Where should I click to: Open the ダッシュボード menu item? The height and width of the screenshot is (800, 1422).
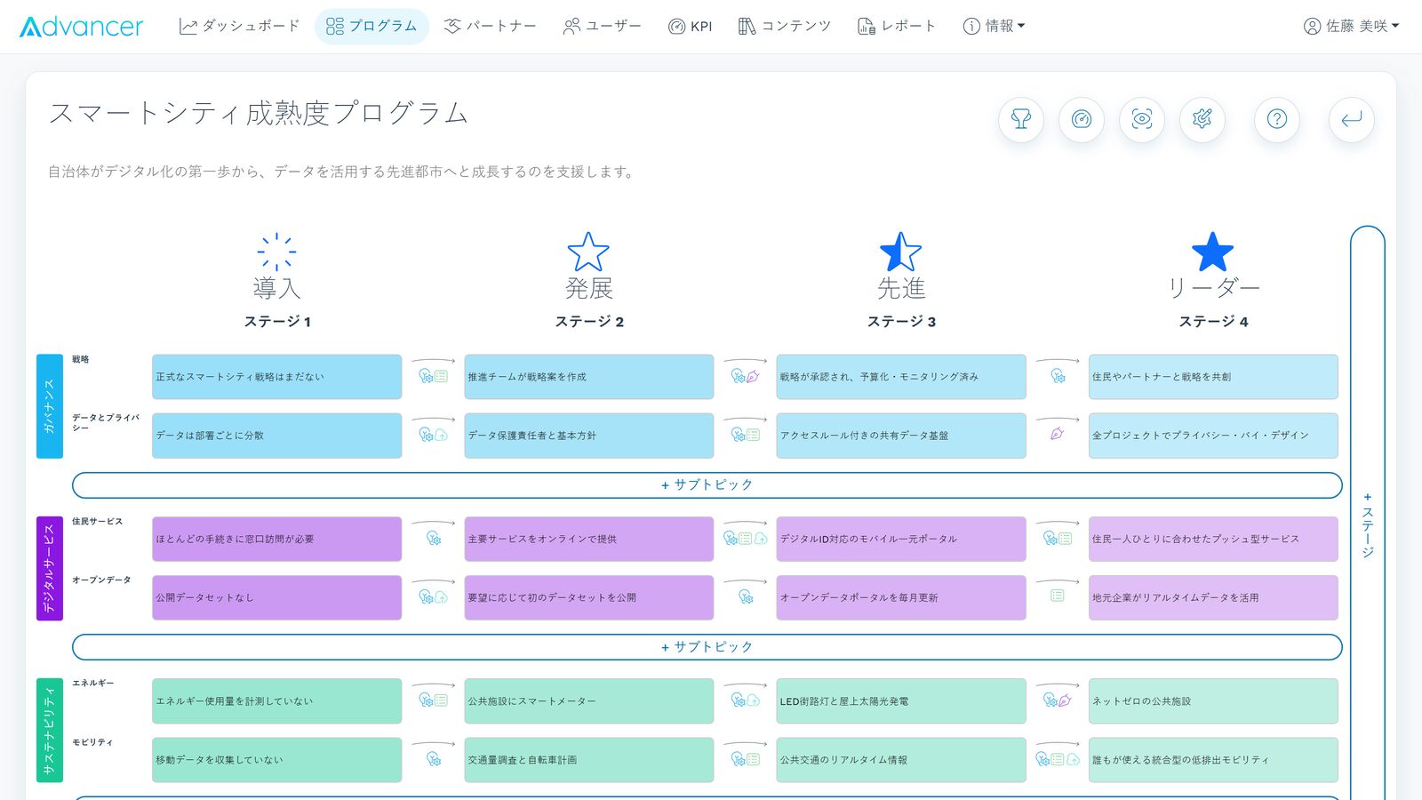coord(239,27)
